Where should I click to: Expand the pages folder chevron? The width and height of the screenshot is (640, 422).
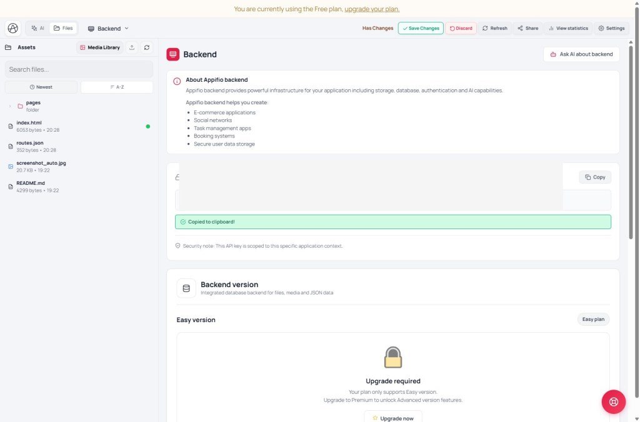pyautogui.click(x=10, y=106)
